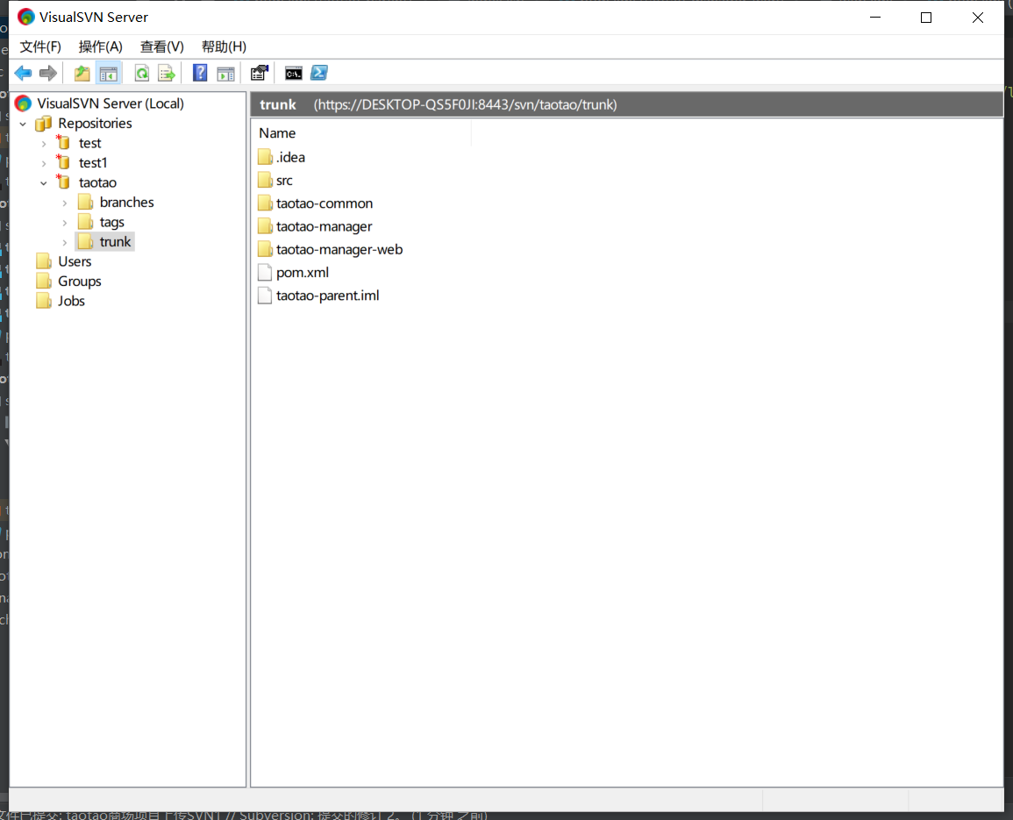The height and width of the screenshot is (820, 1013).
Task: Click the taotao repository icon
Action: (63, 182)
